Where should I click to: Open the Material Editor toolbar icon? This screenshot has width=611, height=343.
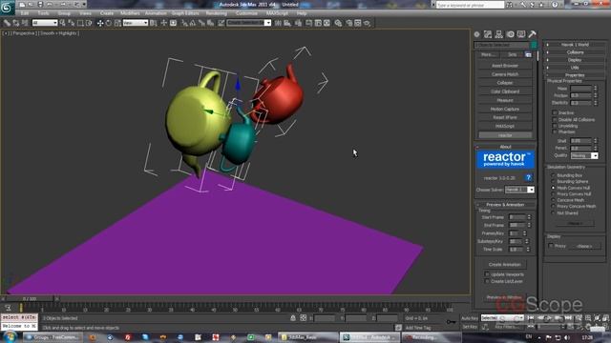pyautogui.click(x=338, y=23)
